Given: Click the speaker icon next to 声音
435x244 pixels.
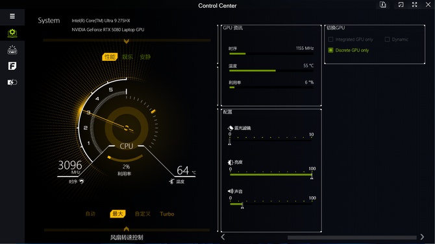Looking at the screenshot, I should coord(230,191).
